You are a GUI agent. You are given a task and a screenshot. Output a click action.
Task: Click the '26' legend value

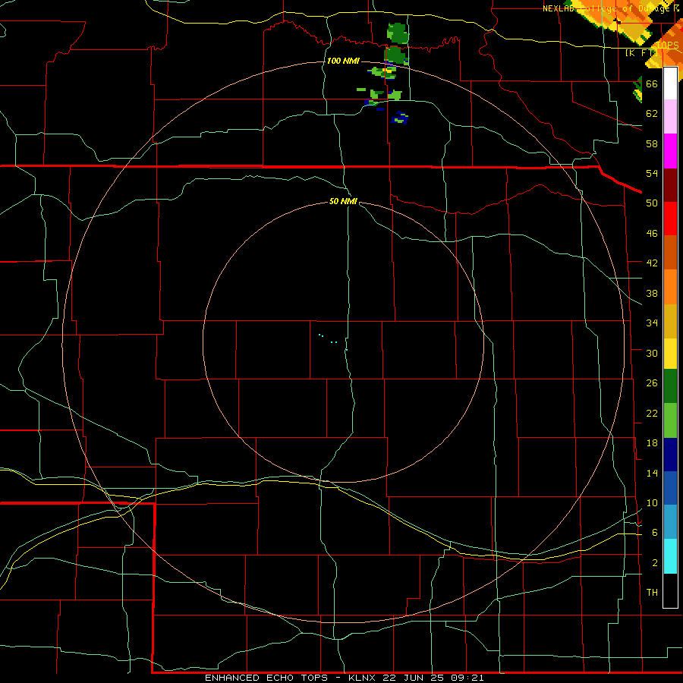click(652, 383)
